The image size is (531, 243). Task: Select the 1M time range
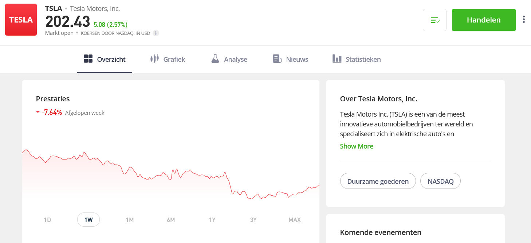130,220
